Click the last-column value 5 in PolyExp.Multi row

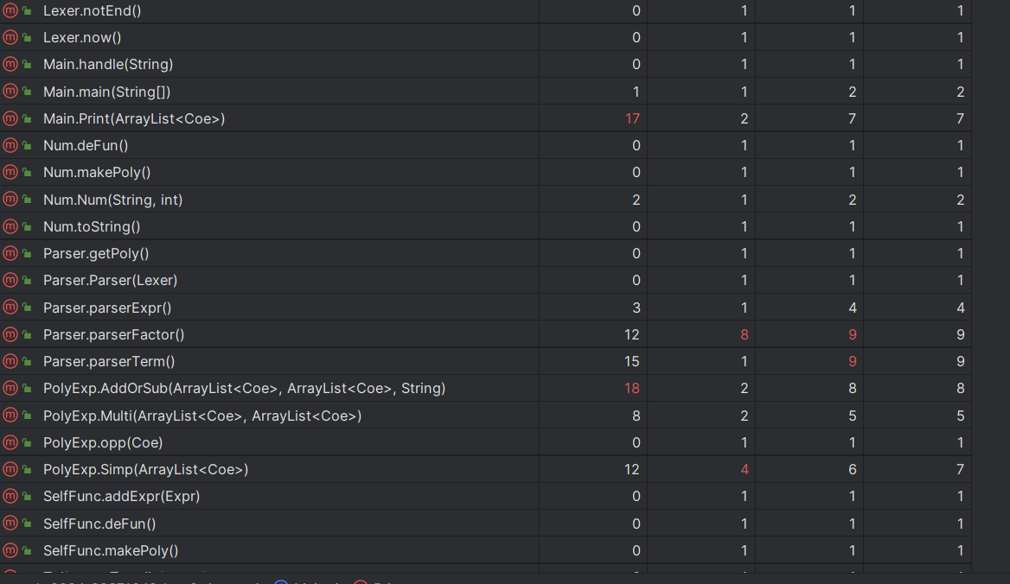tap(961, 416)
